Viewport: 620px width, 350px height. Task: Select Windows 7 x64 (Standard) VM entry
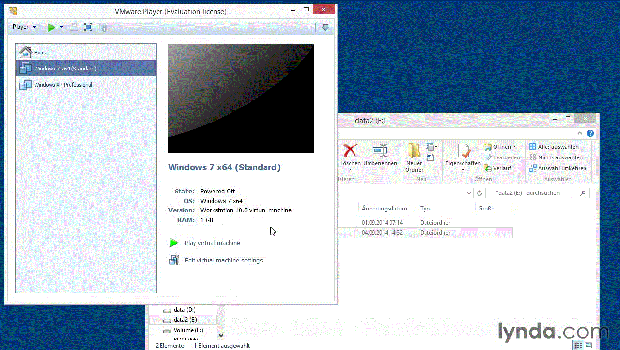pyautogui.click(x=86, y=68)
